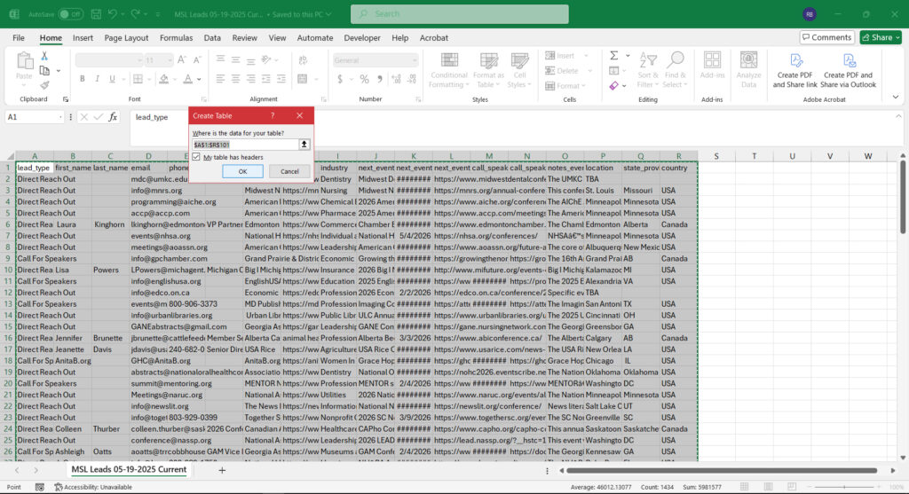This screenshot has width=909, height=494.
Task: Click the Accounting dollar format icon
Action: tap(340, 79)
